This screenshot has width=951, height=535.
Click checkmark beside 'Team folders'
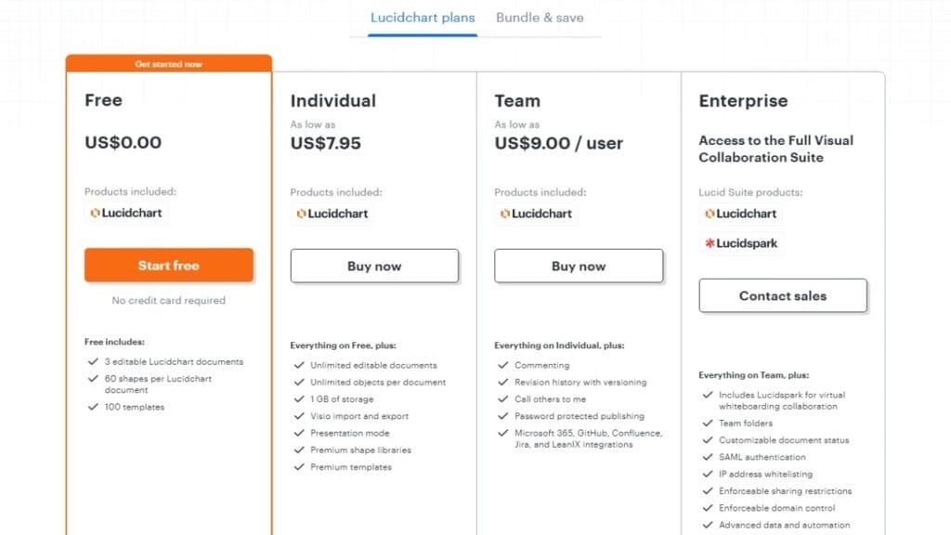click(707, 424)
